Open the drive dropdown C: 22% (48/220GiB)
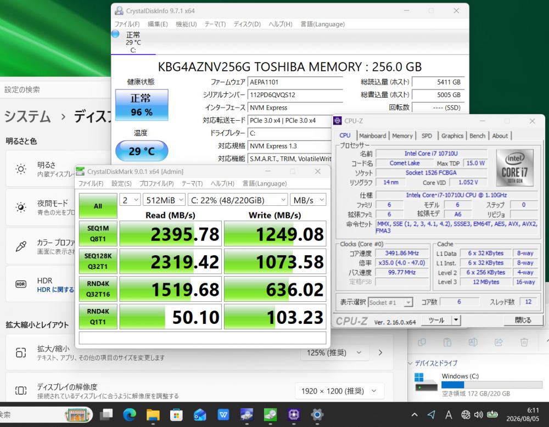Viewport: 549px width, 427px height. click(x=238, y=200)
